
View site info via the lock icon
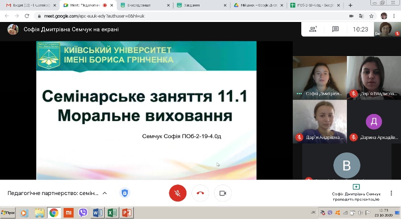[39, 16]
